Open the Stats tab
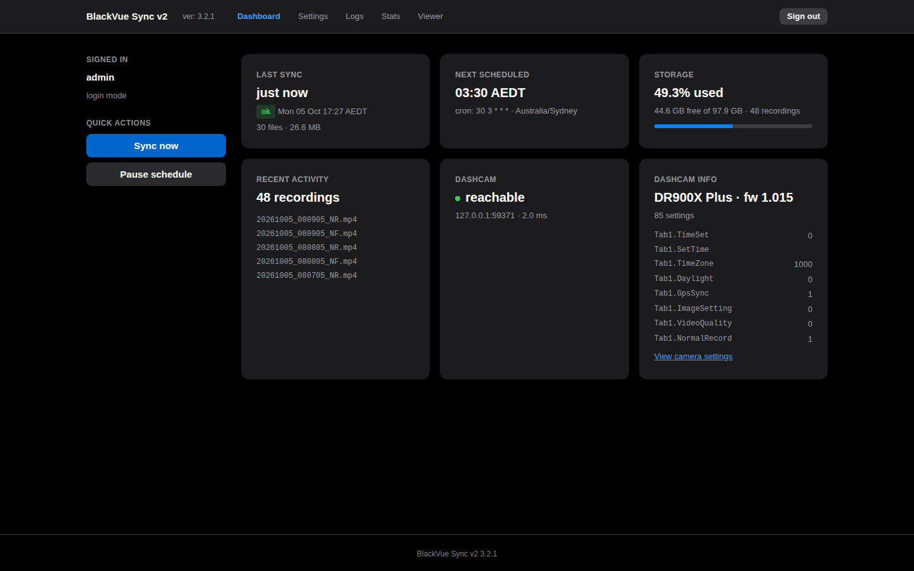 (390, 16)
